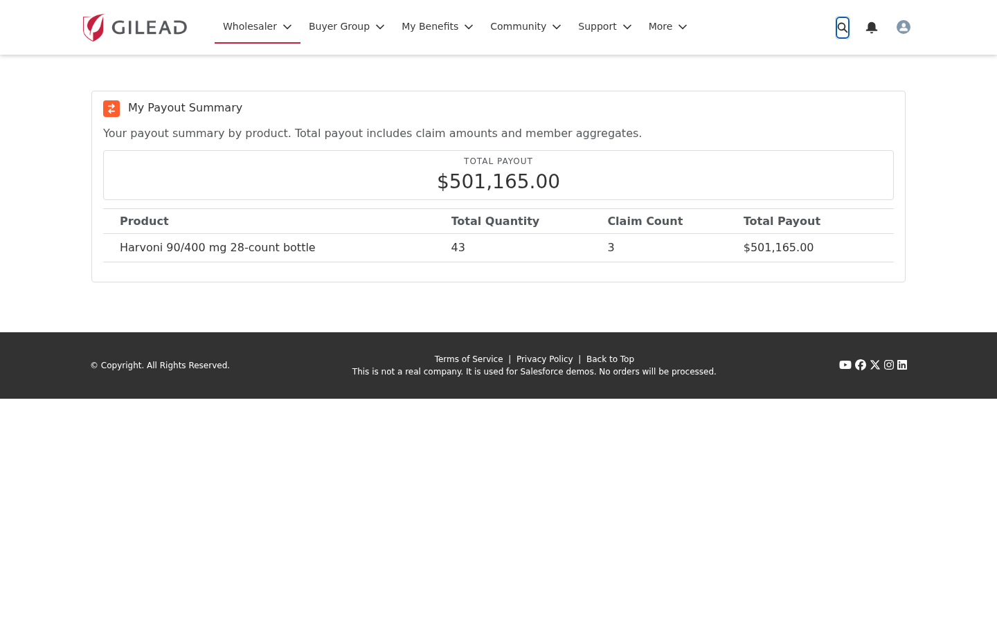Screen dimensions: 997x623
Task: Open the search icon in header
Action: point(843,28)
